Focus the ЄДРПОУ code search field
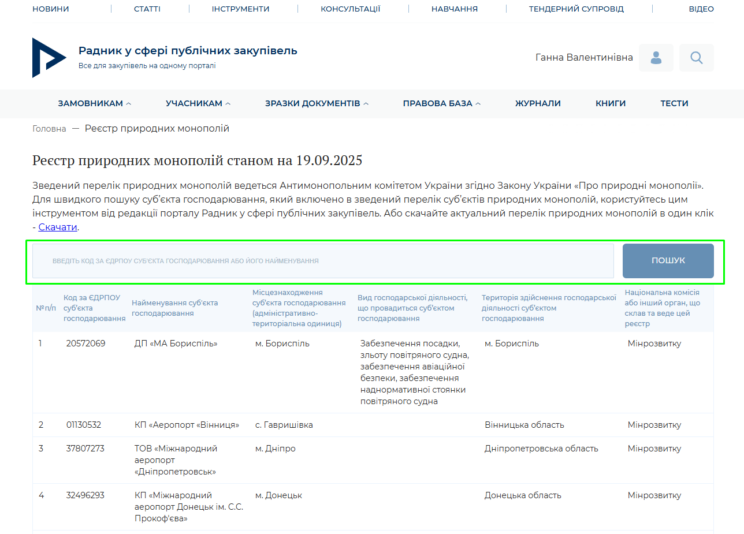744x534 pixels. (x=323, y=261)
